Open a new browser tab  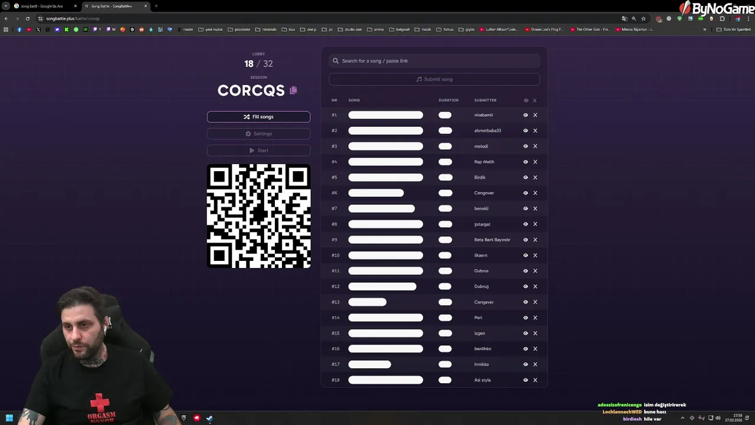pos(156,6)
